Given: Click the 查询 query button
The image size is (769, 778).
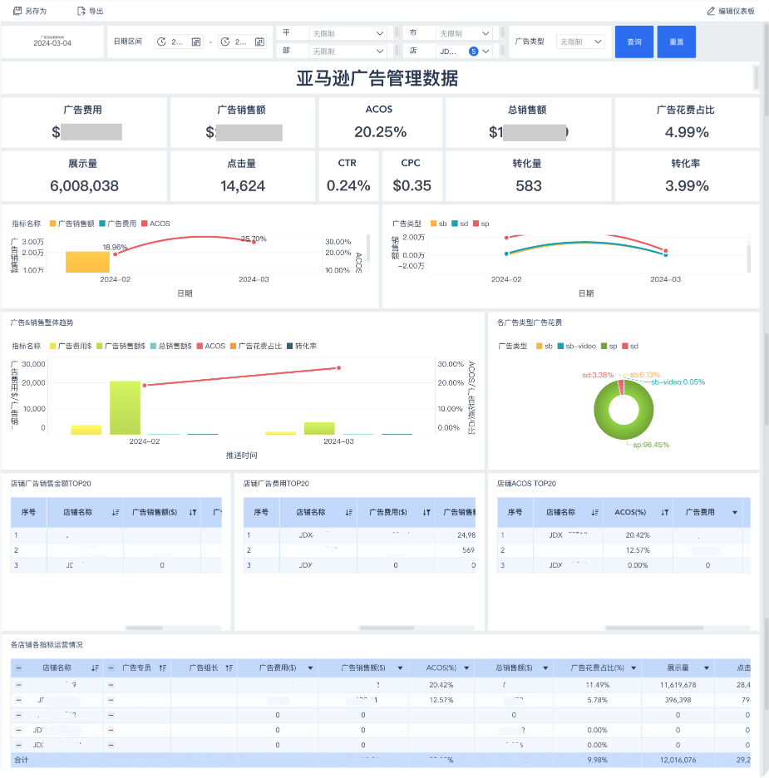Looking at the screenshot, I should click(x=633, y=42).
